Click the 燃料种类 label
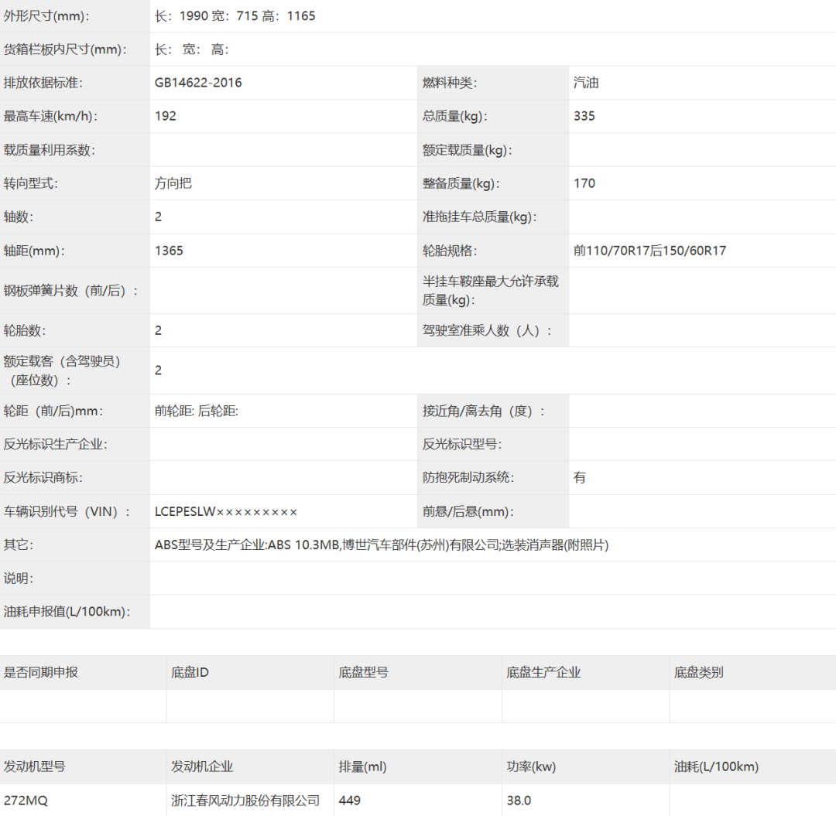Image resolution: width=836 pixels, height=816 pixels. pos(450,83)
